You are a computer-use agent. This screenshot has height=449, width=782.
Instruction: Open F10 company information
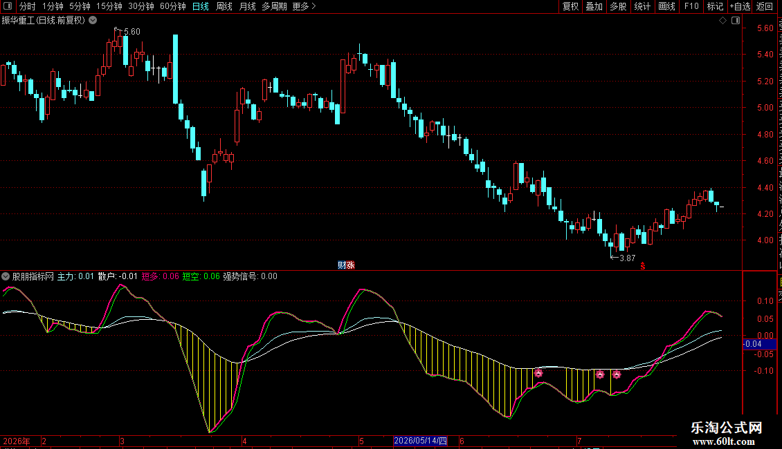pos(691,6)
